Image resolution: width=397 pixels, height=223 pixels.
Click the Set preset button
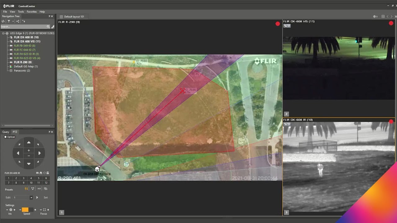(x=46, y=198)
